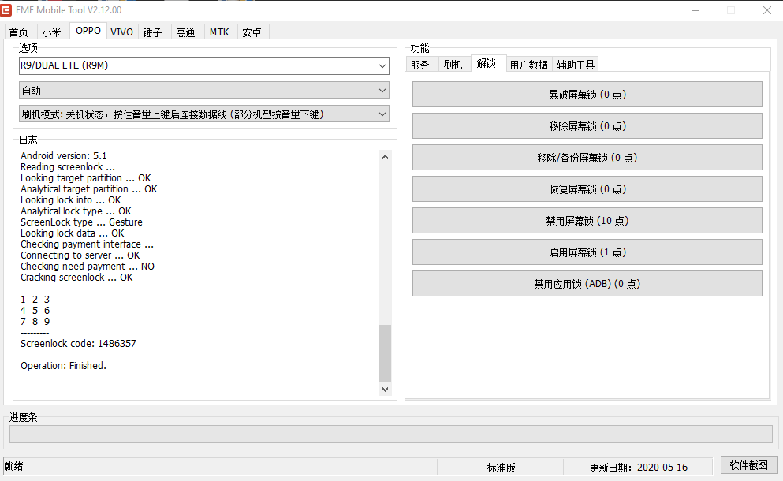The width and height of the screenshot is (783, 481).
Task: Click the 软件截图 button
Action: [748, 465]
